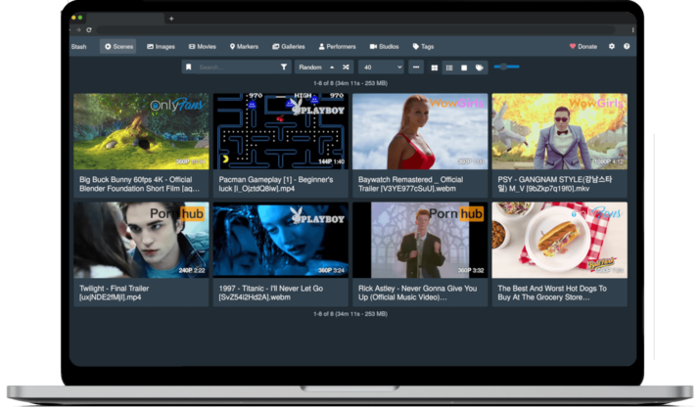This screenshot has height=408, width=700.
Task: Click title 'Big Buck Bunny 60fps 4K'
Action: 139,184
